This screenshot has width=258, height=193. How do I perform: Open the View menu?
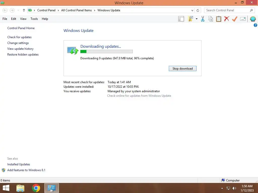pos(23,19)
